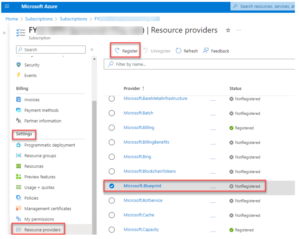Screen dimensions: 299x239
Task: Open the Azure portal hamburger menu
Action: pos(7,6)
